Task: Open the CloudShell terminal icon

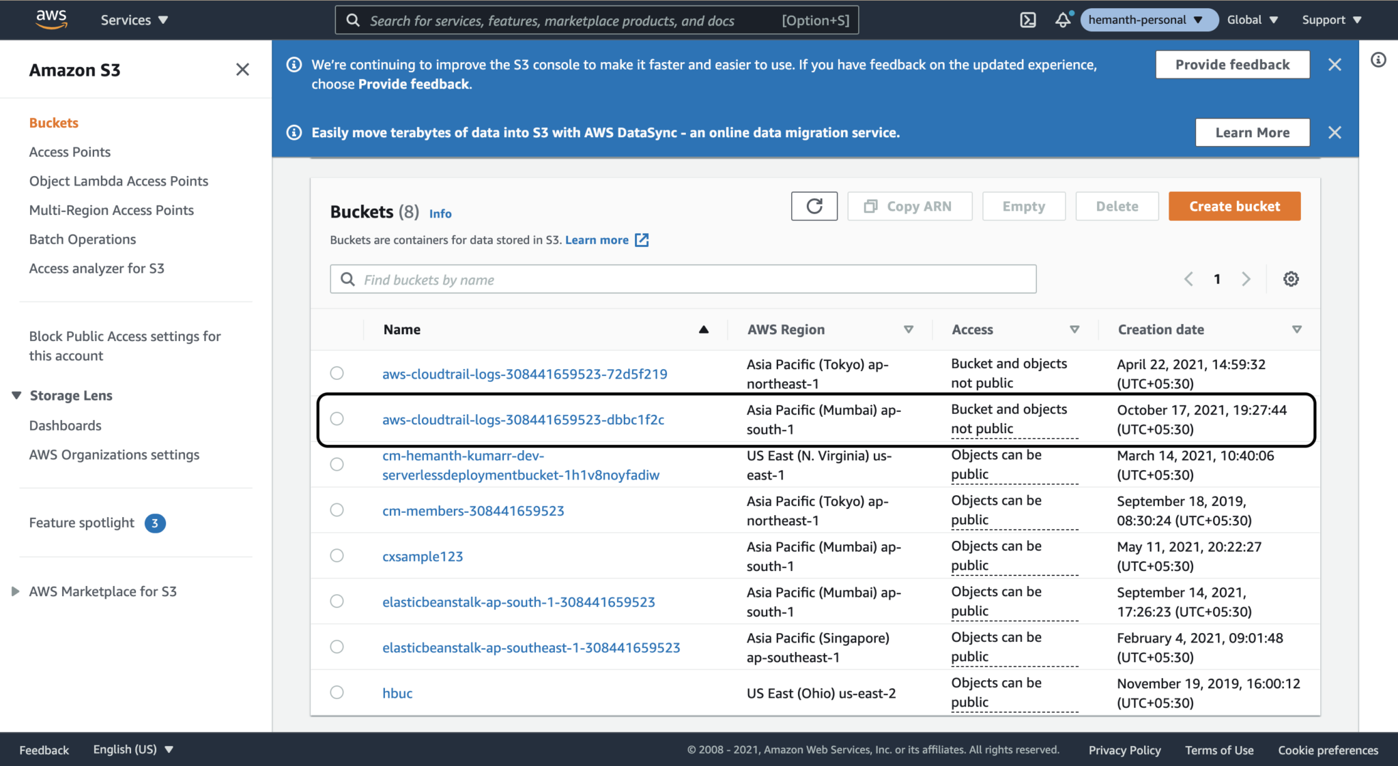Action: coord(1028,20)
